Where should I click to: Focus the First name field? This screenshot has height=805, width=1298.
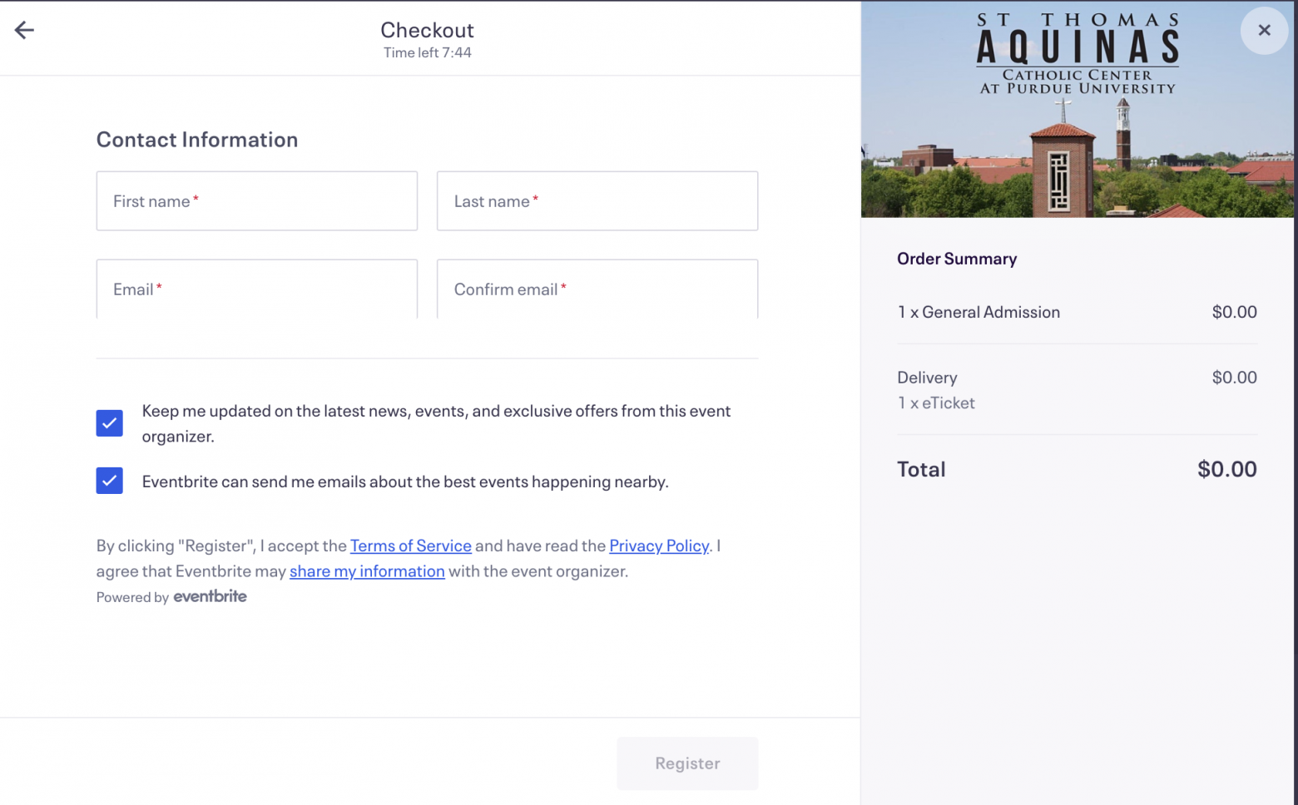coord(257,201)
